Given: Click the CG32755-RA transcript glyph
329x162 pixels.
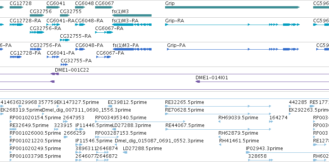Looking at the screenshot, I should tap(65, 40).
